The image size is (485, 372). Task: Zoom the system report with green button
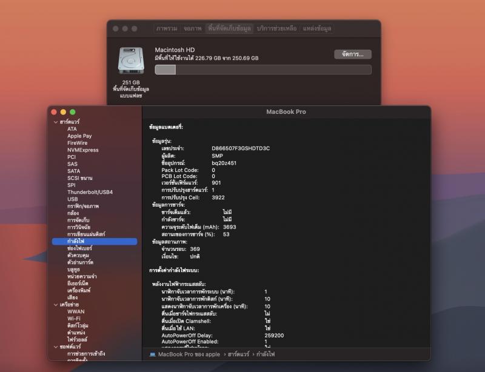point(73,112)
